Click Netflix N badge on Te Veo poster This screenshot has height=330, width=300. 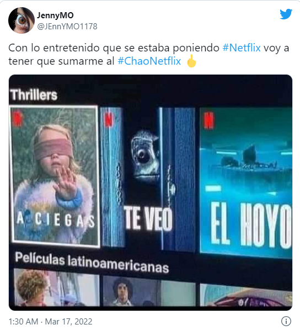point(109,119)
